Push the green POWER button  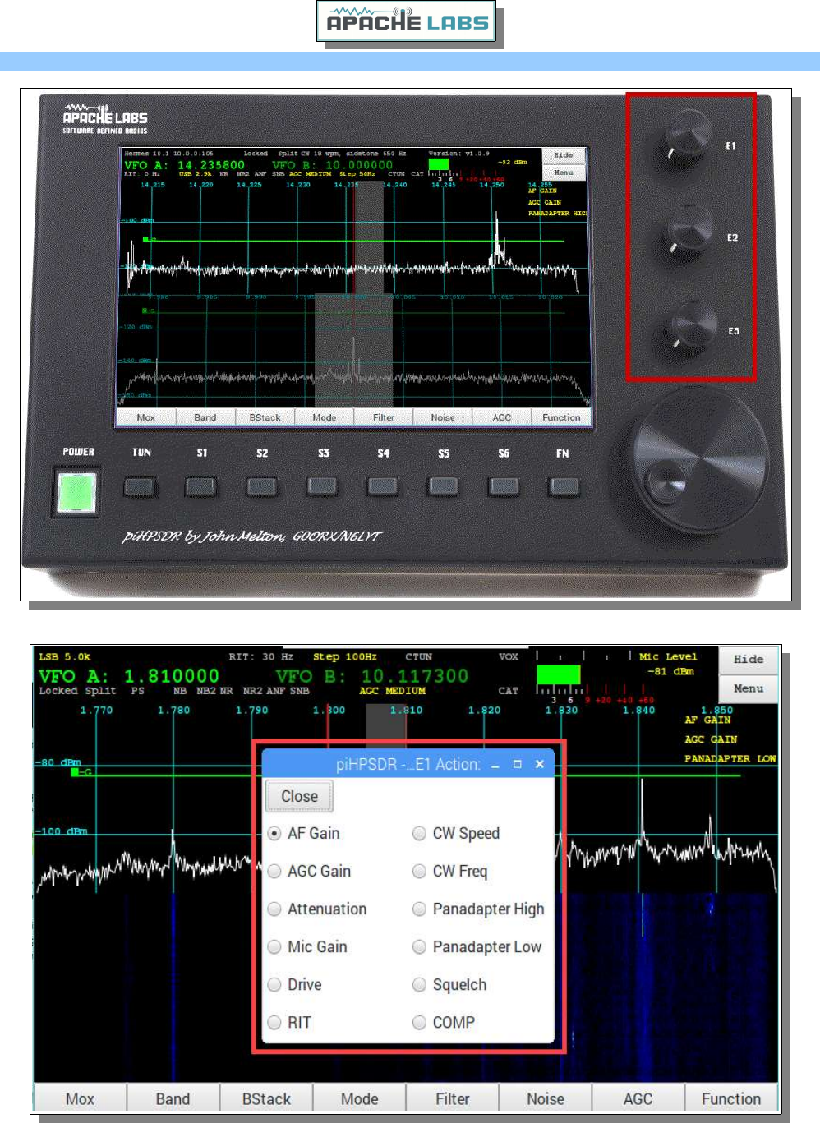(x=76, y=492)
